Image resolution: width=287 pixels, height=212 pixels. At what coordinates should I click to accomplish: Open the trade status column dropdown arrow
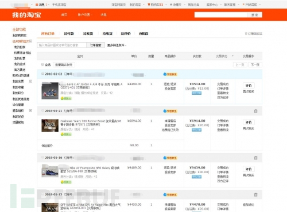click(x=232, y=56)
